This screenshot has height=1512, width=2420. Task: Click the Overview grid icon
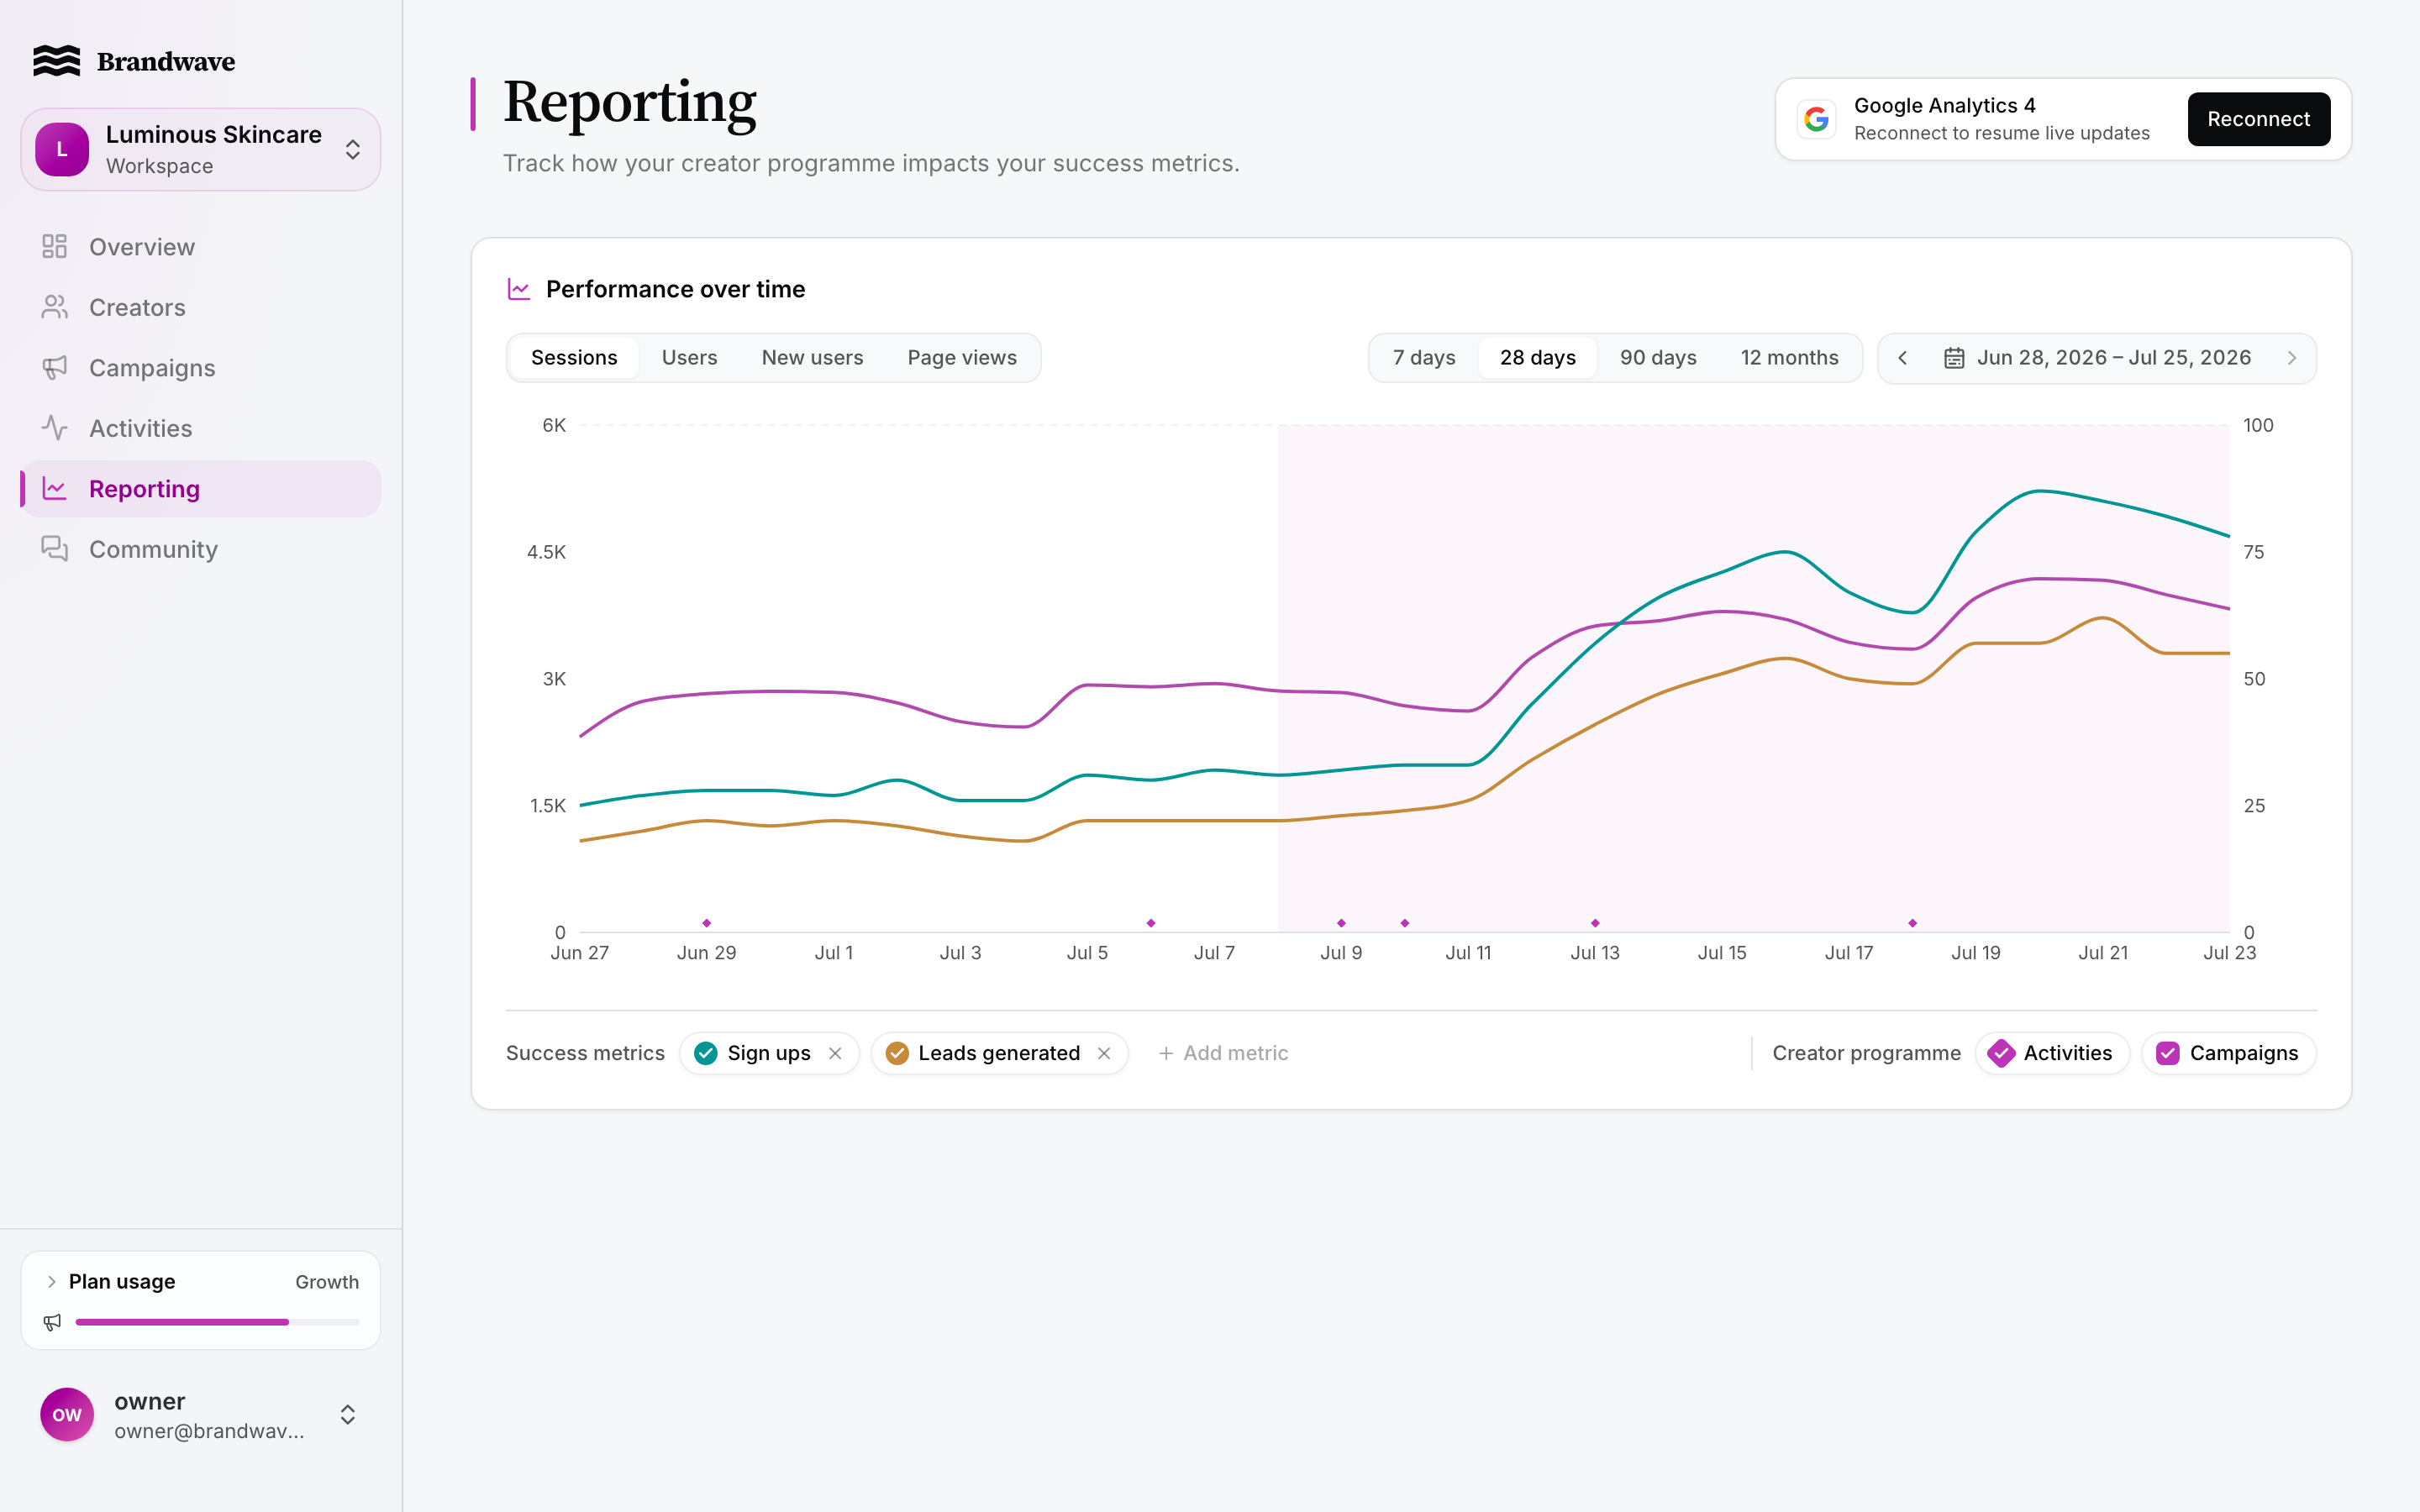(x=54, y=246)
